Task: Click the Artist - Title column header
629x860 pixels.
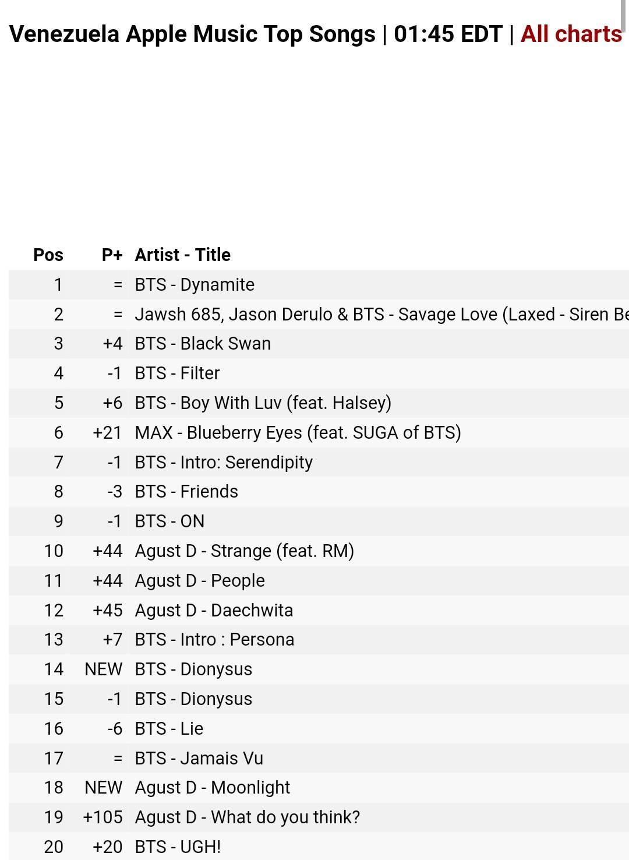Action: click(183, 255)
